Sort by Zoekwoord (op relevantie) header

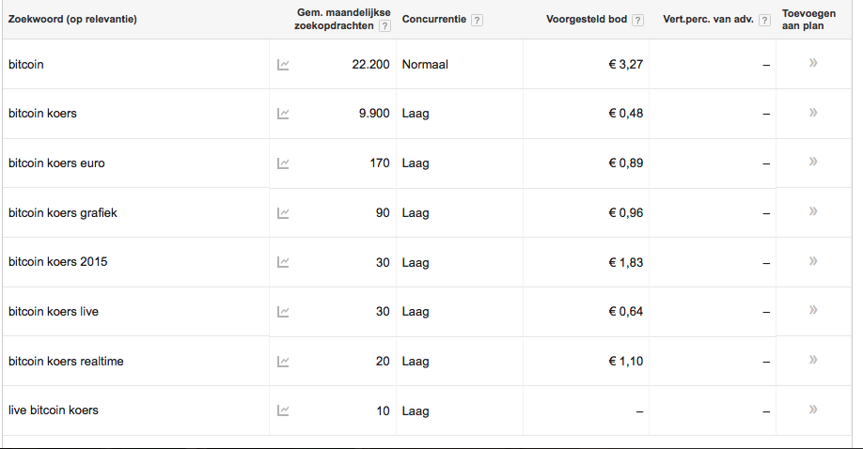72,20
